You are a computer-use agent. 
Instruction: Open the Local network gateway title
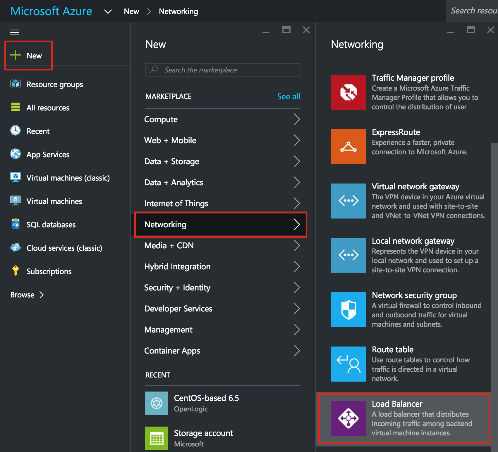(x=413, y=241)
